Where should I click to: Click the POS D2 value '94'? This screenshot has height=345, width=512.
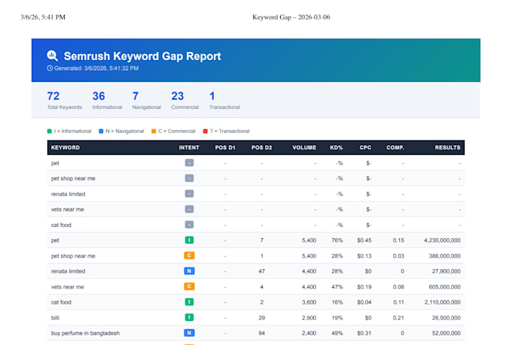pos(261,333)
